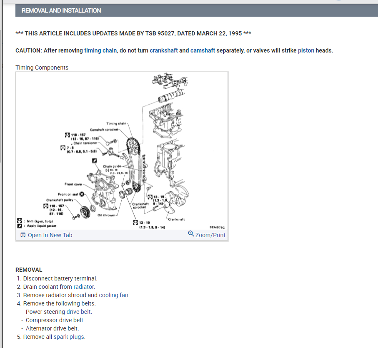
Task: Click the 'cooling fan' link
Action: click(x=113, y=295)
